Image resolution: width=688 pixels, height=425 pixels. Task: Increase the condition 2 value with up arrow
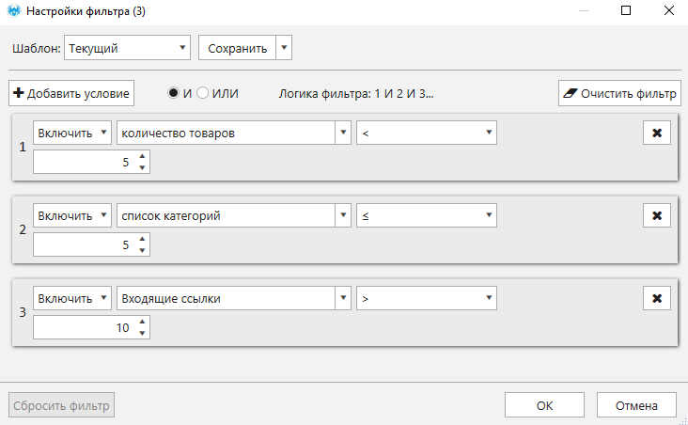tap(142, 239)
